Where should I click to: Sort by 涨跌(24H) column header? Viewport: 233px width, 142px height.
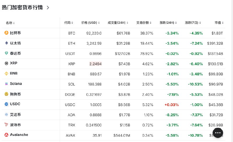click(168, 23)
